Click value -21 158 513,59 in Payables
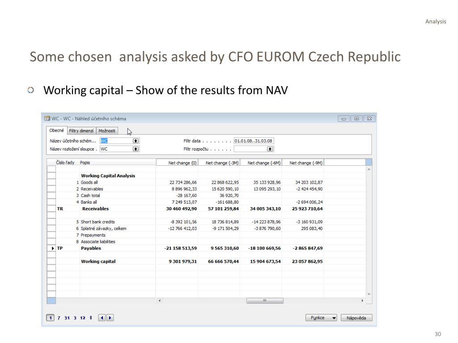Image resolution: width=458 pixels, height=343 pixels. pos(181,248)
